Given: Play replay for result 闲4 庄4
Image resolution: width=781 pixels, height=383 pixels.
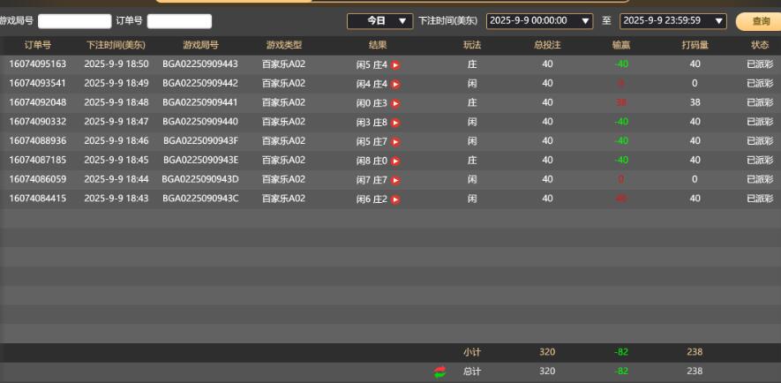Looking at the screenshot, I should click(395, 84).
